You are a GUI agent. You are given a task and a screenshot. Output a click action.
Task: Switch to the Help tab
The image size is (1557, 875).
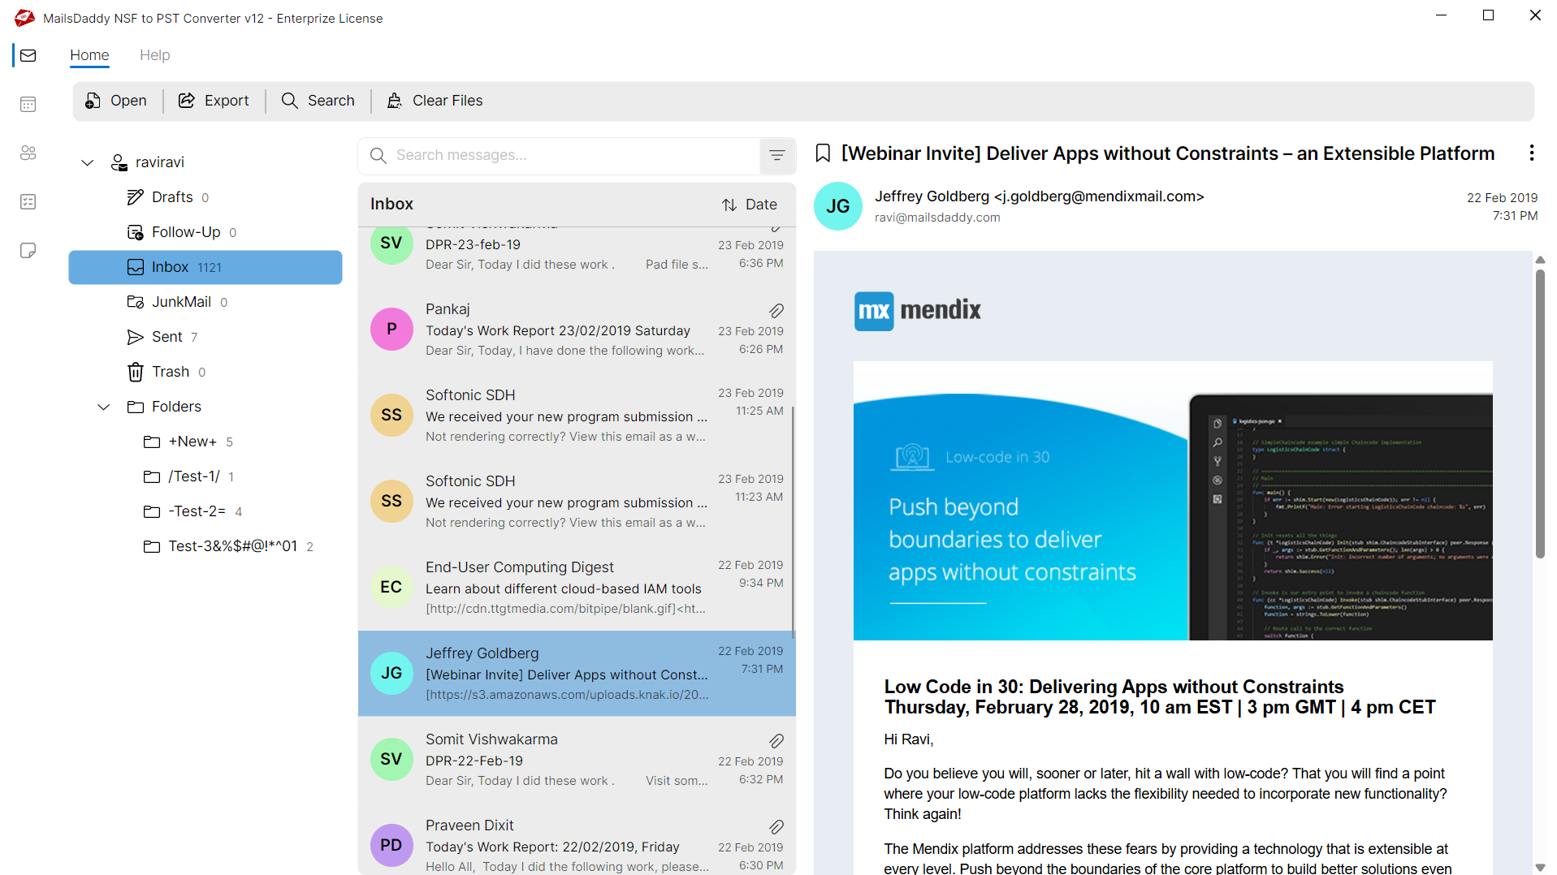(154, 55)
